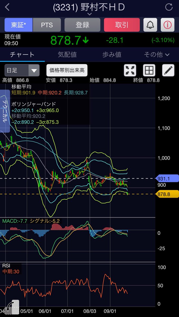Image resolution: width=179 pixels, height=317 pixels.
Task: Tap the 09/01 date axis label
Action: click(x=110, y=311)
